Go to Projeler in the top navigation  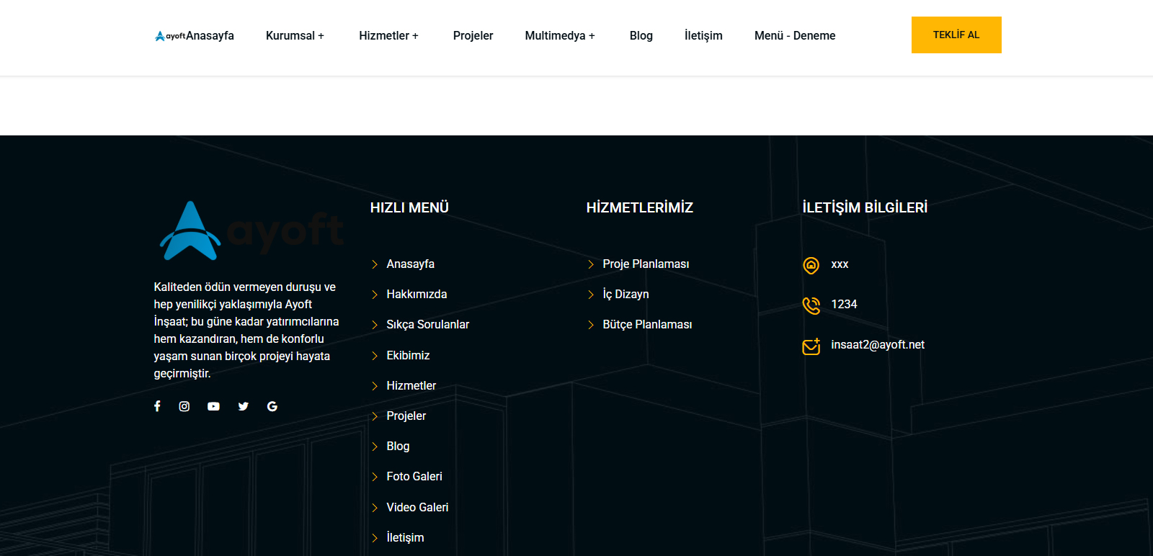tap(473, 36)
